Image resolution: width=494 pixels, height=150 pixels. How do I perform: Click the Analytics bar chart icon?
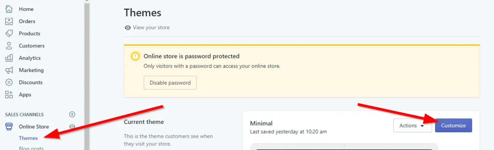click(x=9, y=58)
